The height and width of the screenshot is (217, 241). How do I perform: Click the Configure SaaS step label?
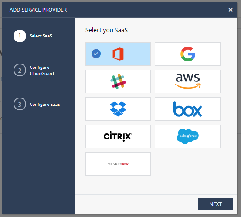pyautogui.click(x=45, y=104)
